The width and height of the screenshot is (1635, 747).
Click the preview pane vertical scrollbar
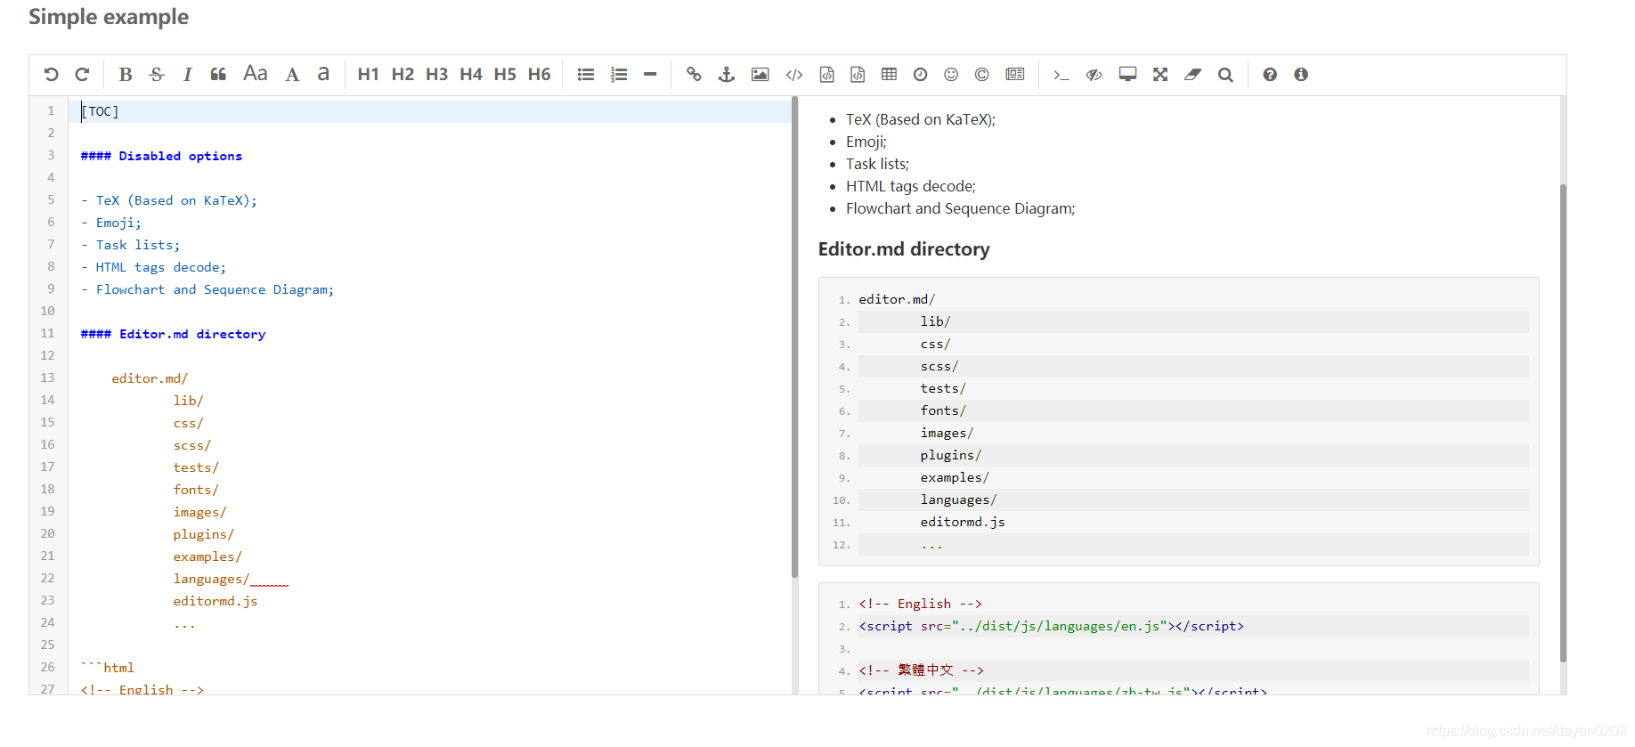(1563, 423)
